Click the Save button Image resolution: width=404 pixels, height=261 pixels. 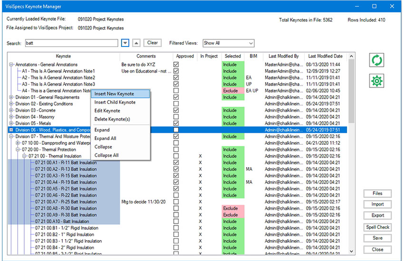tap(377, 238)
